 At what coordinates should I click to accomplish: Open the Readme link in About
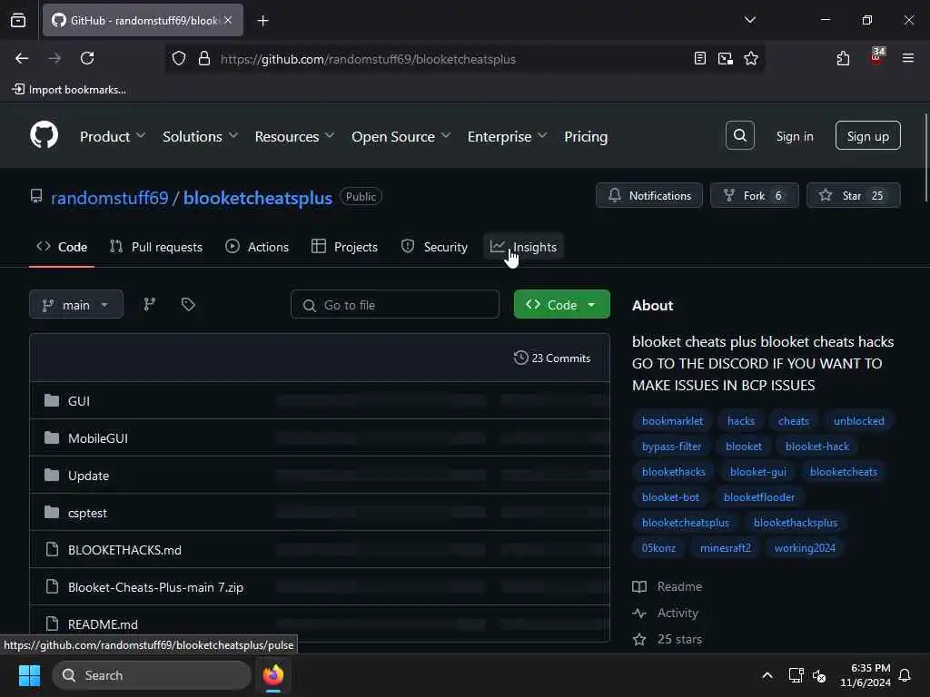[668, 587]
